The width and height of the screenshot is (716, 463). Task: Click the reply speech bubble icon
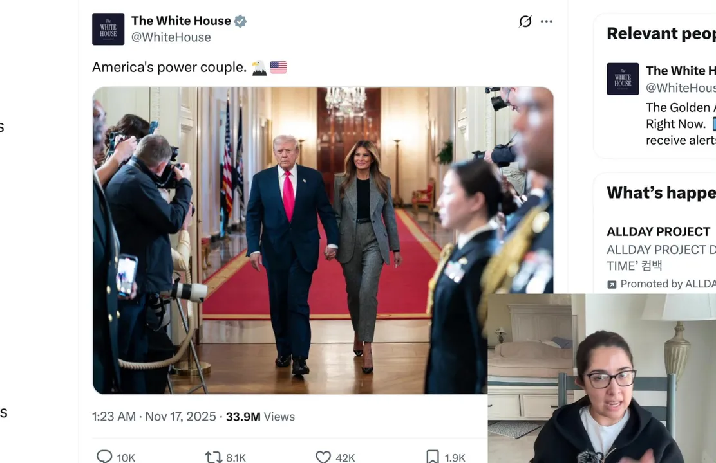tap(104, 456)
